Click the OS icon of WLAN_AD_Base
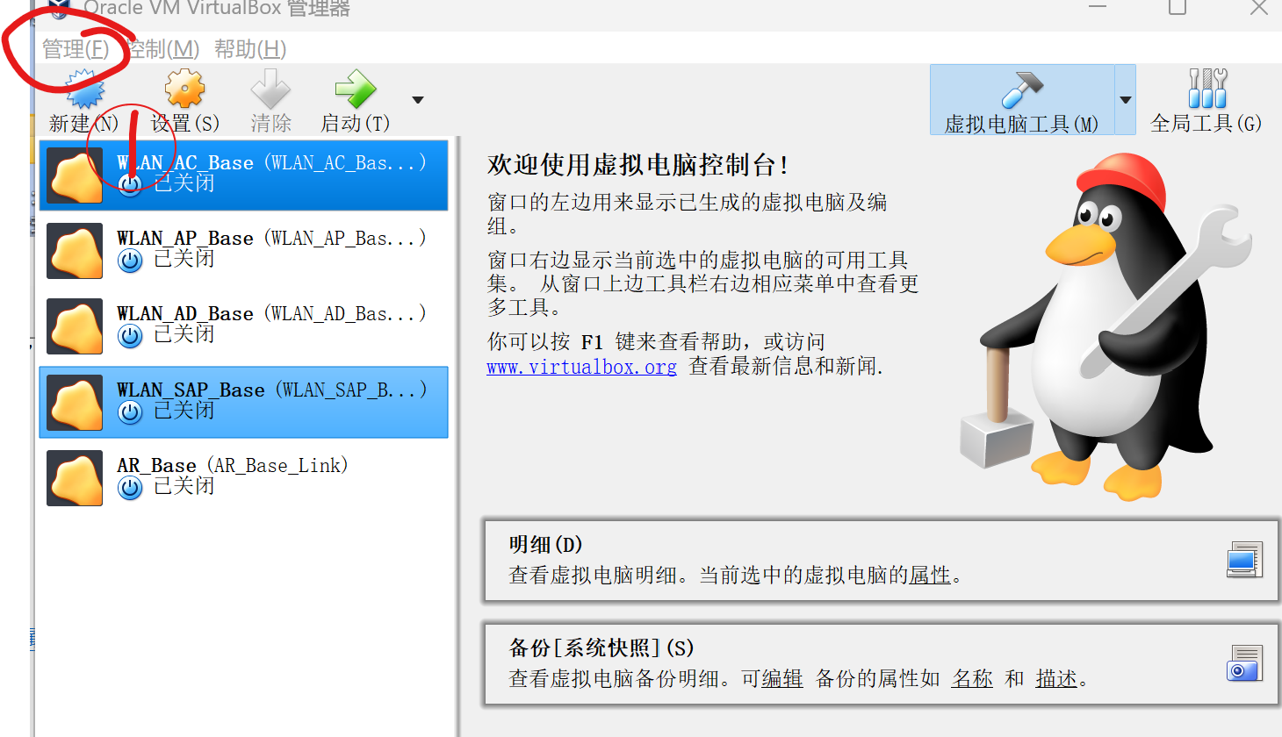Viewport: 1282px width, 737px height. tap(76, 326)
